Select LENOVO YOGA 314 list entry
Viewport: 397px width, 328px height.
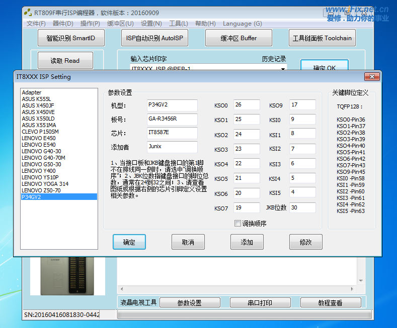[45, 184]
